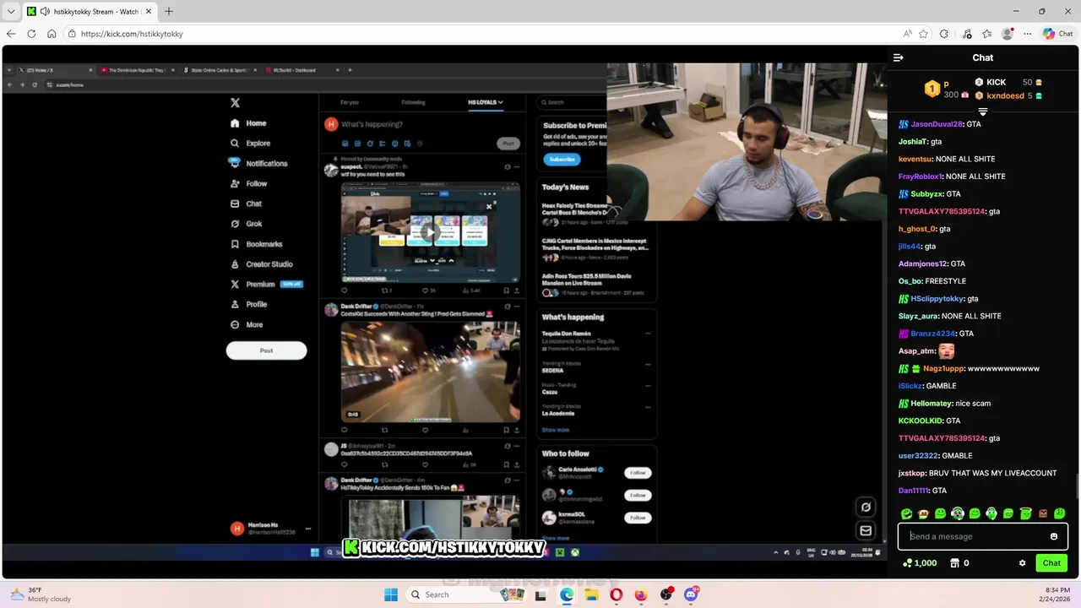Open browser extensions puzzle icon
The width and height of the screenshot is (1081, 608).
(944, 34)
